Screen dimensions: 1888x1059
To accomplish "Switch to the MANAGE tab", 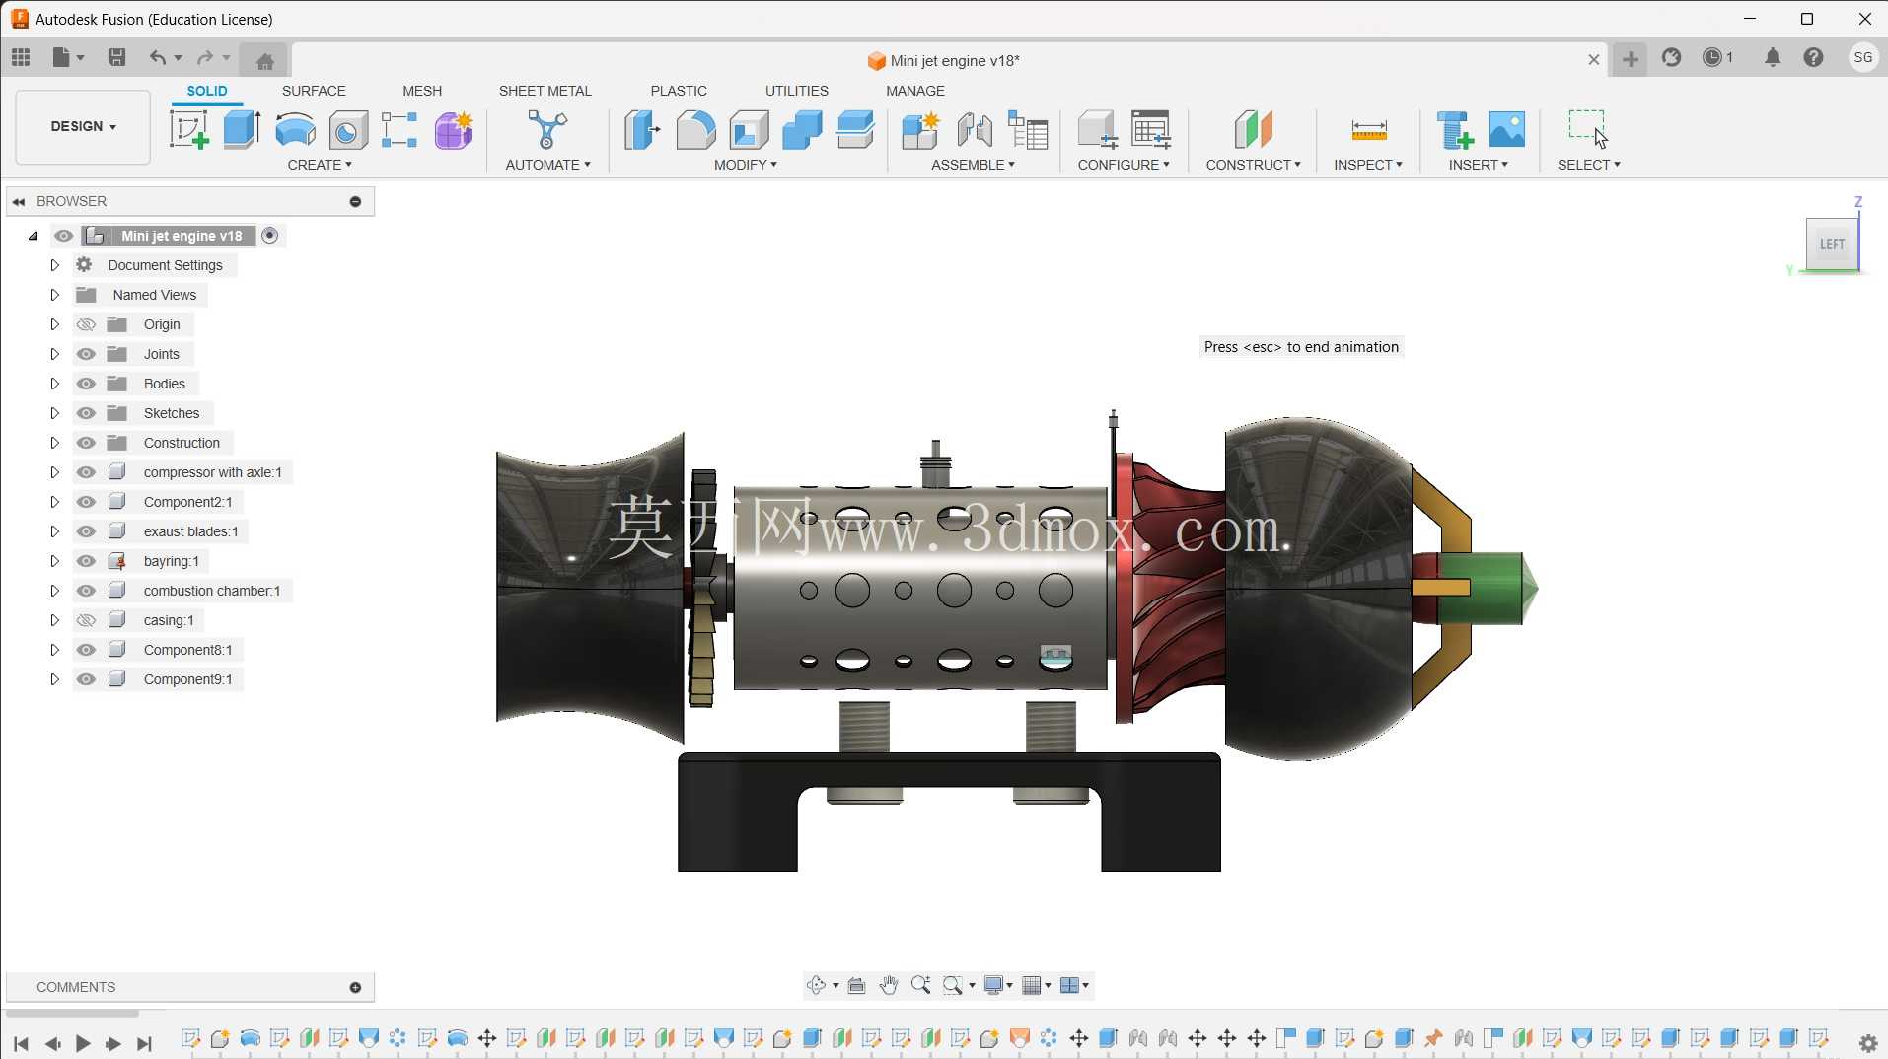I will point(915,91).
